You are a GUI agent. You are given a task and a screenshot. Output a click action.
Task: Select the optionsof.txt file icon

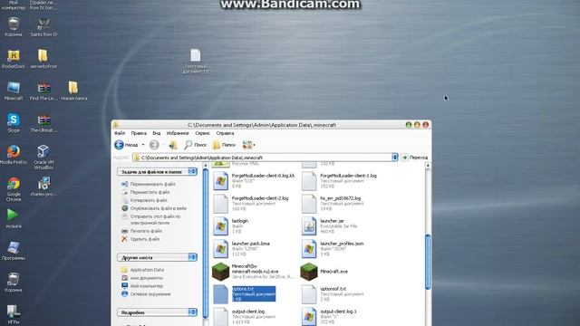309,294
